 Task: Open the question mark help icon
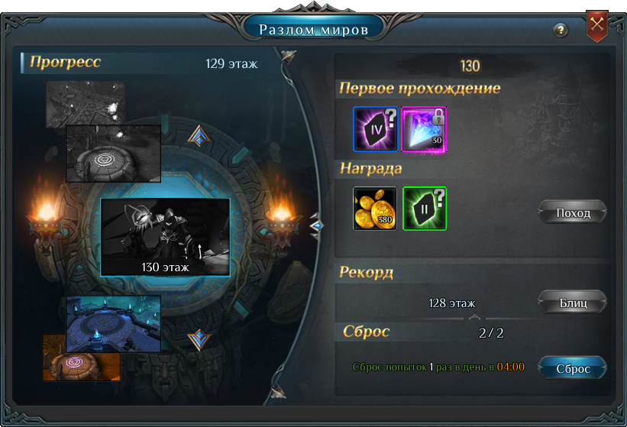click(x=561, y=30)
